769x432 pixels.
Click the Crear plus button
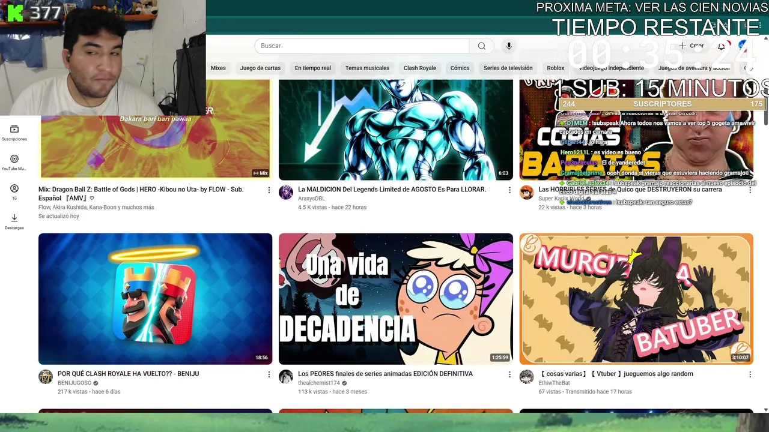pos(691,46)
